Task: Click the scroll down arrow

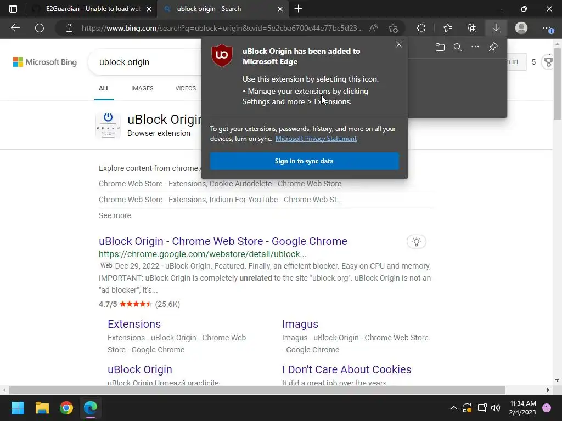Action: point(558,380)
